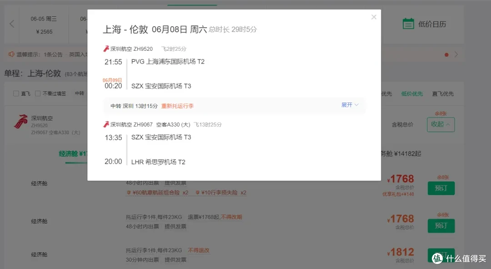Click the 06月09日 00:20 arrival time
The width and height of the screenshot is (491, 269).
tap(113, 84)
